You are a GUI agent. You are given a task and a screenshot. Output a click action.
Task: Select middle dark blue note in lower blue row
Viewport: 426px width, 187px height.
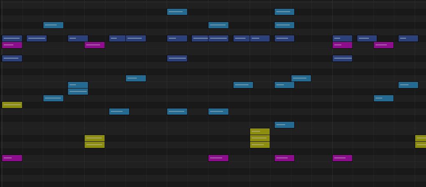coord(177,58)
